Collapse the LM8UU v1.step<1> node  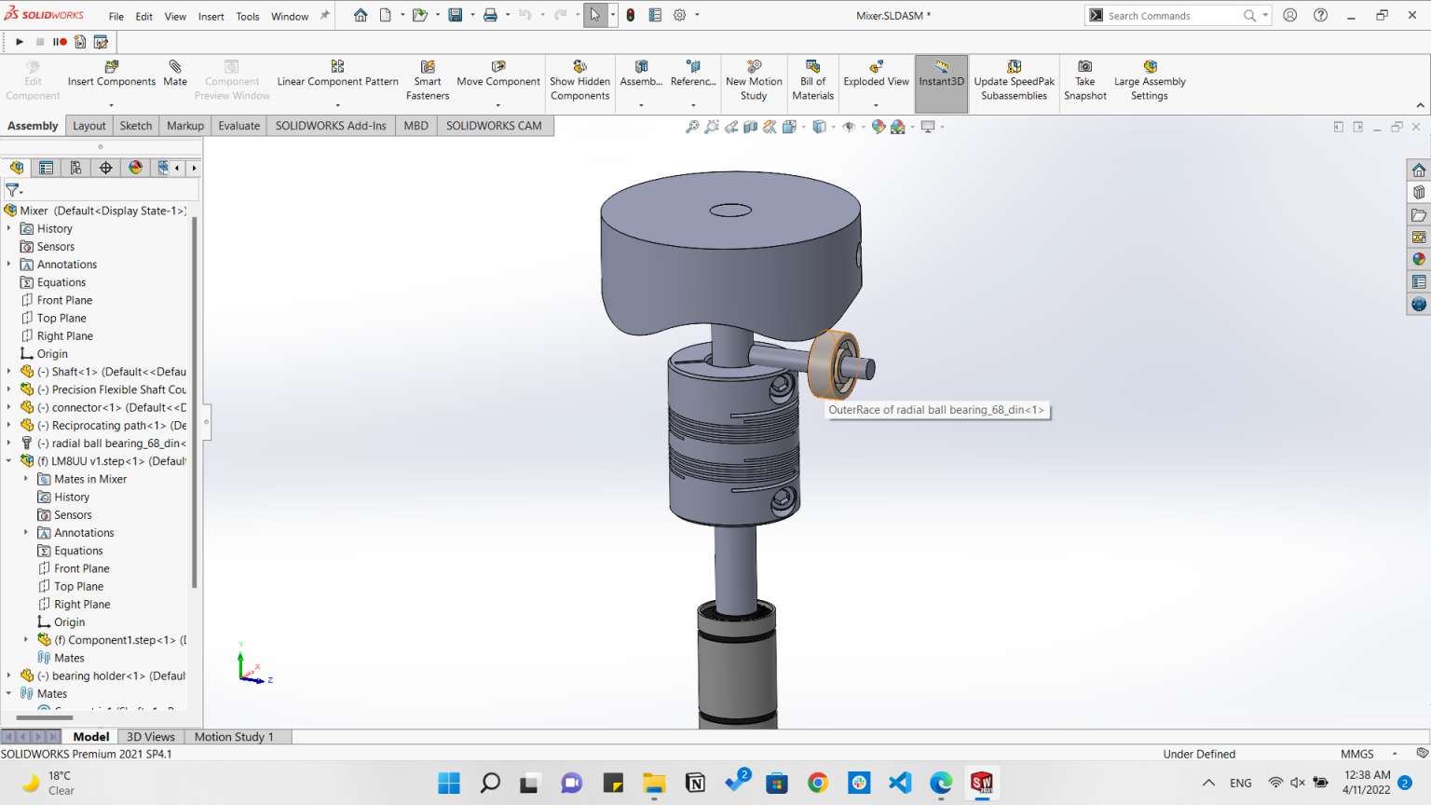(9, 461)
